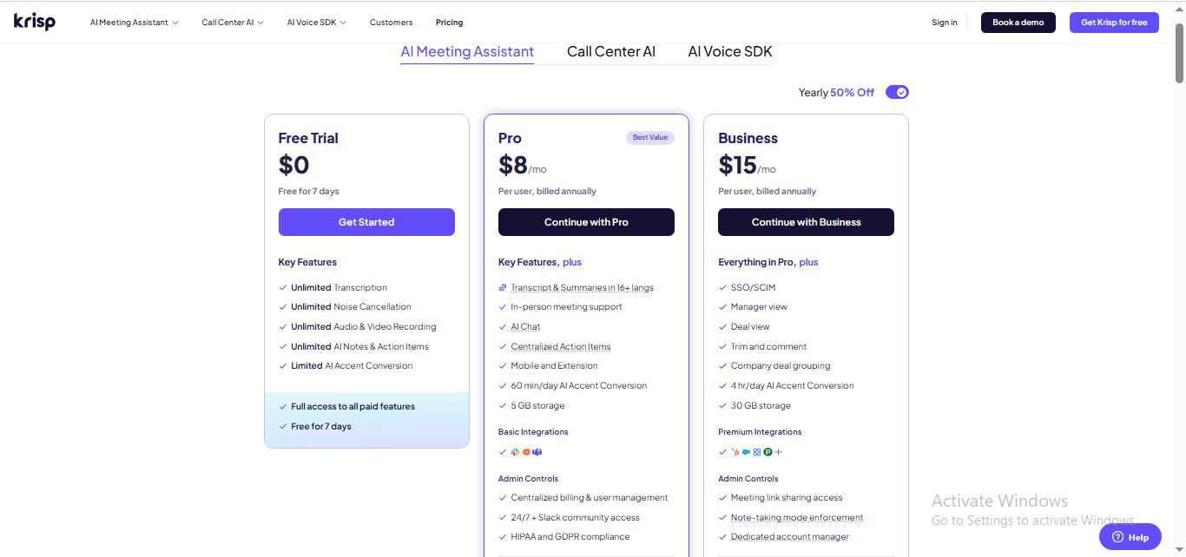This screenshot has height=557, width=1186.
Task: Click the Krisp logo
Action: [x=35, y=22]
